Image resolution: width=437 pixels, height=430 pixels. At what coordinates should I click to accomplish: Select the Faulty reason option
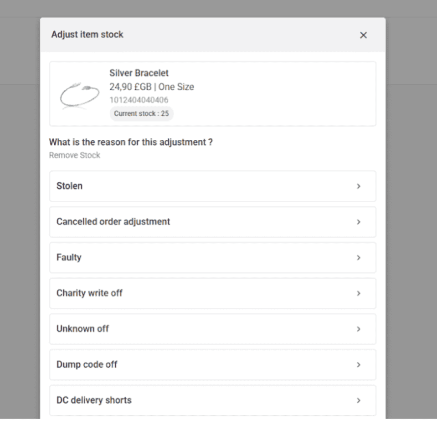(69, 257)
